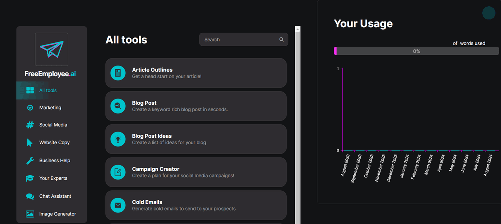
Task: Click the Image Generator picture icon
Action: pyautogui.click(x=30, y=214)
